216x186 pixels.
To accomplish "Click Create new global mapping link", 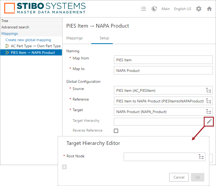I will 28,40.
